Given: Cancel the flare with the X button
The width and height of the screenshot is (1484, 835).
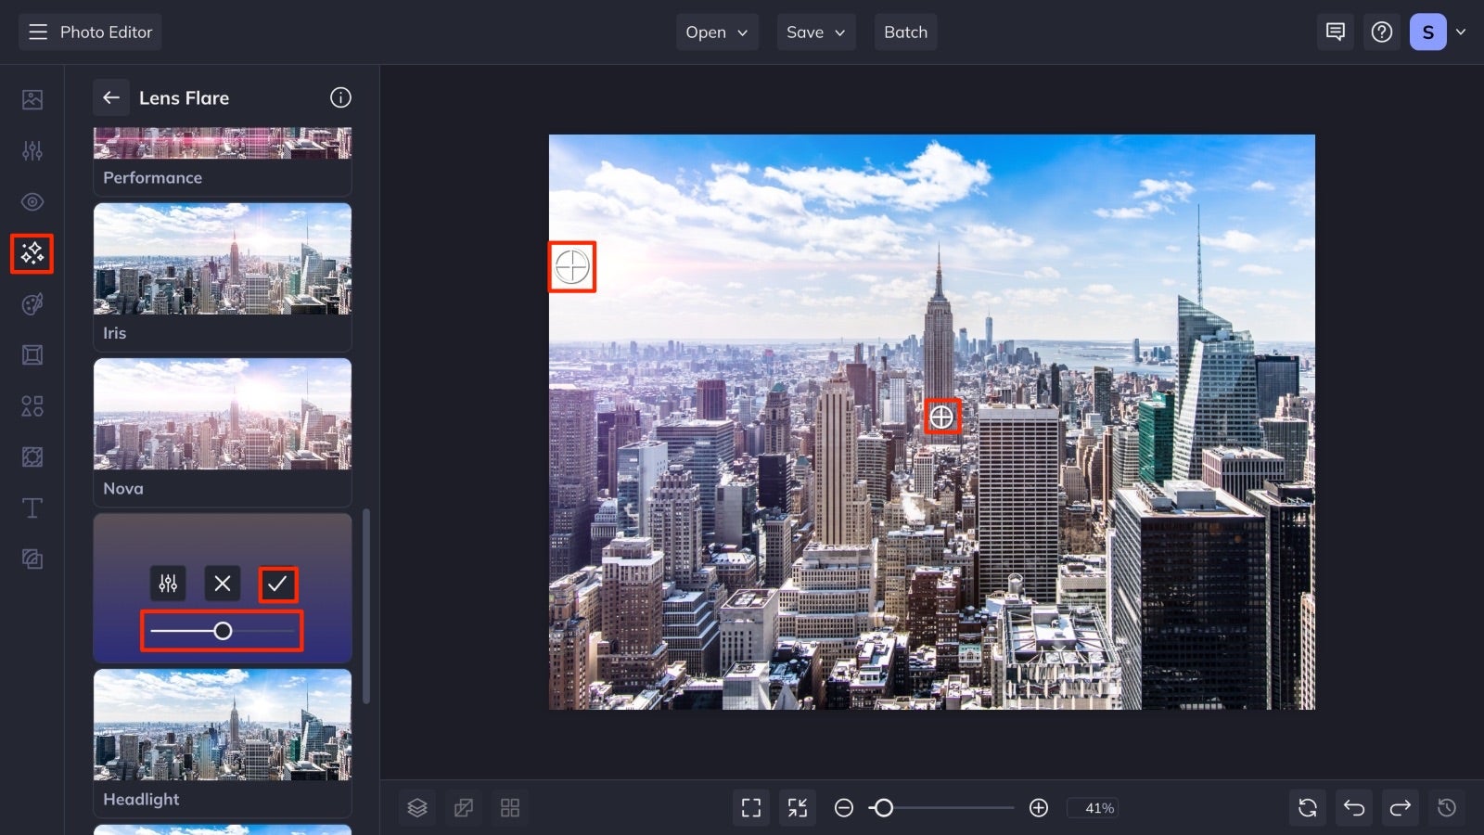Looking at the screenshot, I should coord(222,584).
